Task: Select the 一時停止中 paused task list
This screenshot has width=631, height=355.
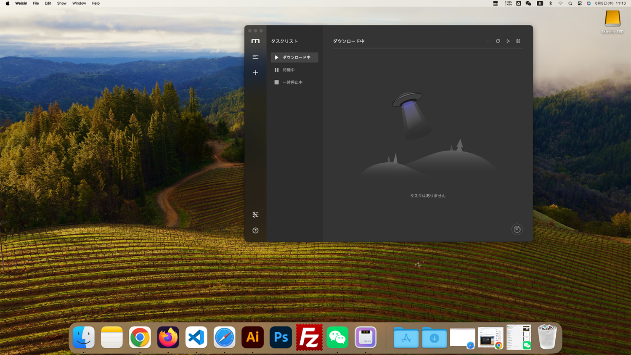Action: click(x=294, y=82)
